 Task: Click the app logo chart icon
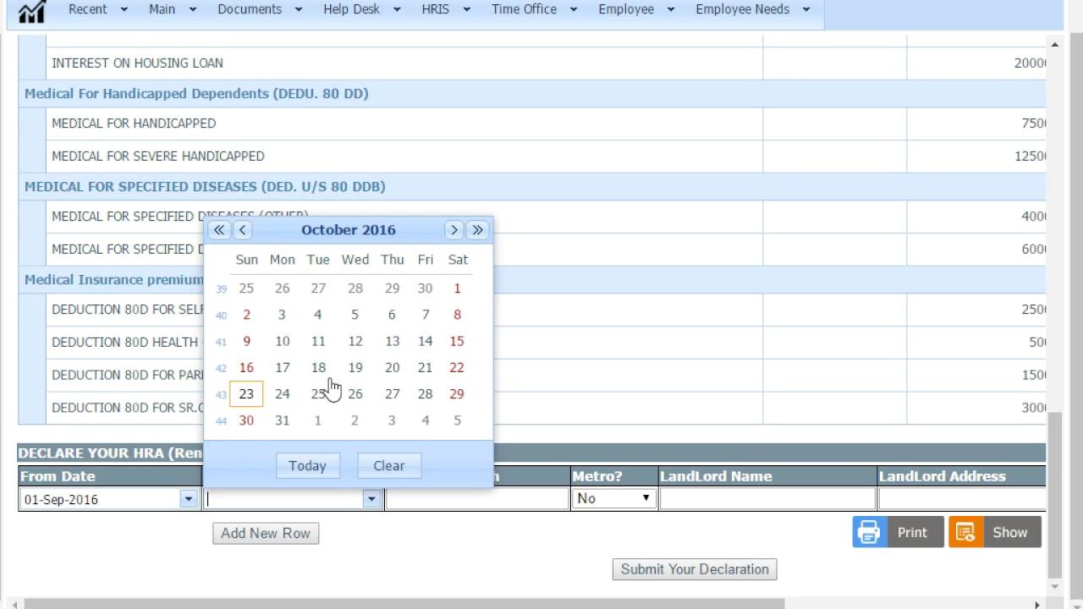pyautogui.click(x=31, y=10)
